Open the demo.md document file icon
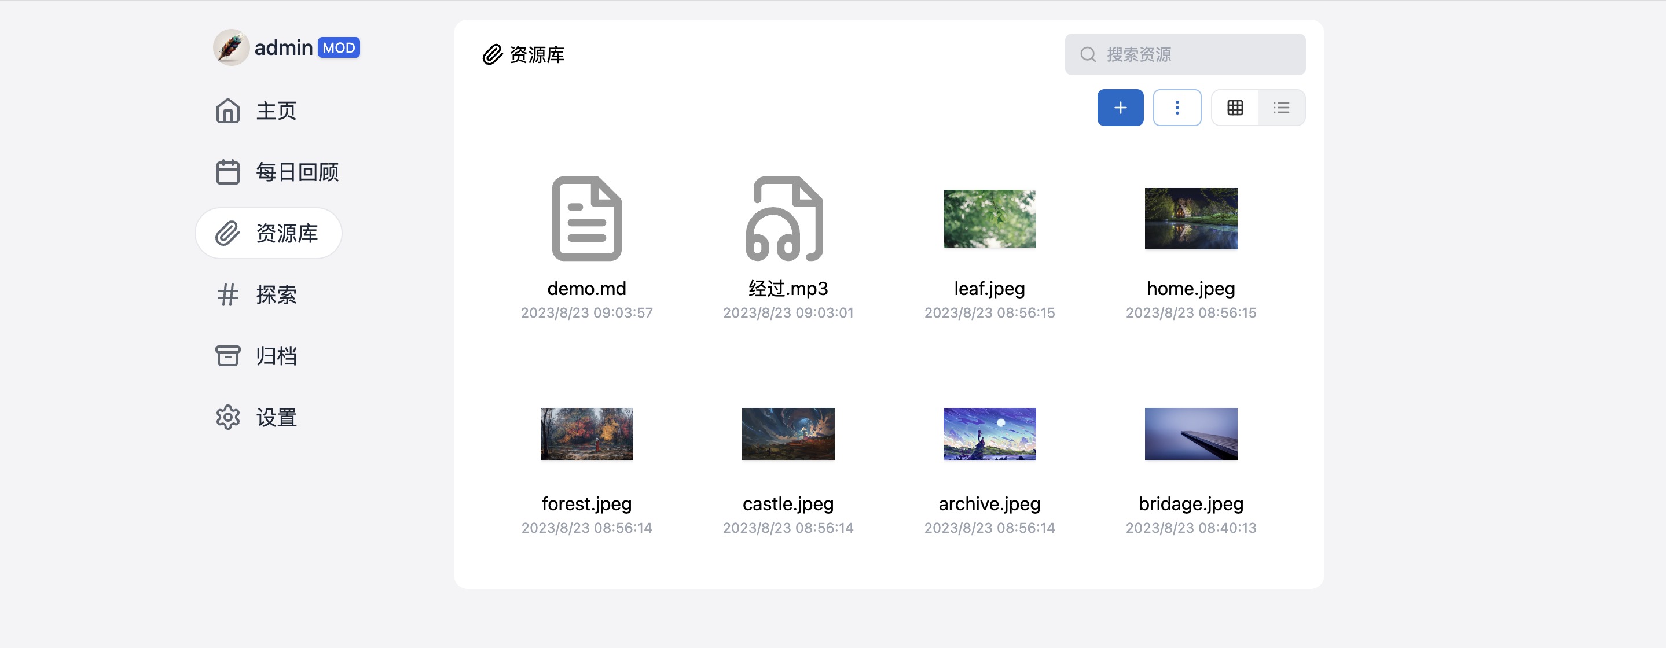Screen dimensions: 1666x648 click(586, 219)
